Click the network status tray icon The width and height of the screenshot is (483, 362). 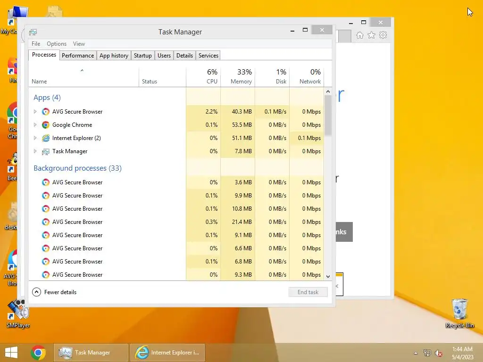click(x=427, y=353)
